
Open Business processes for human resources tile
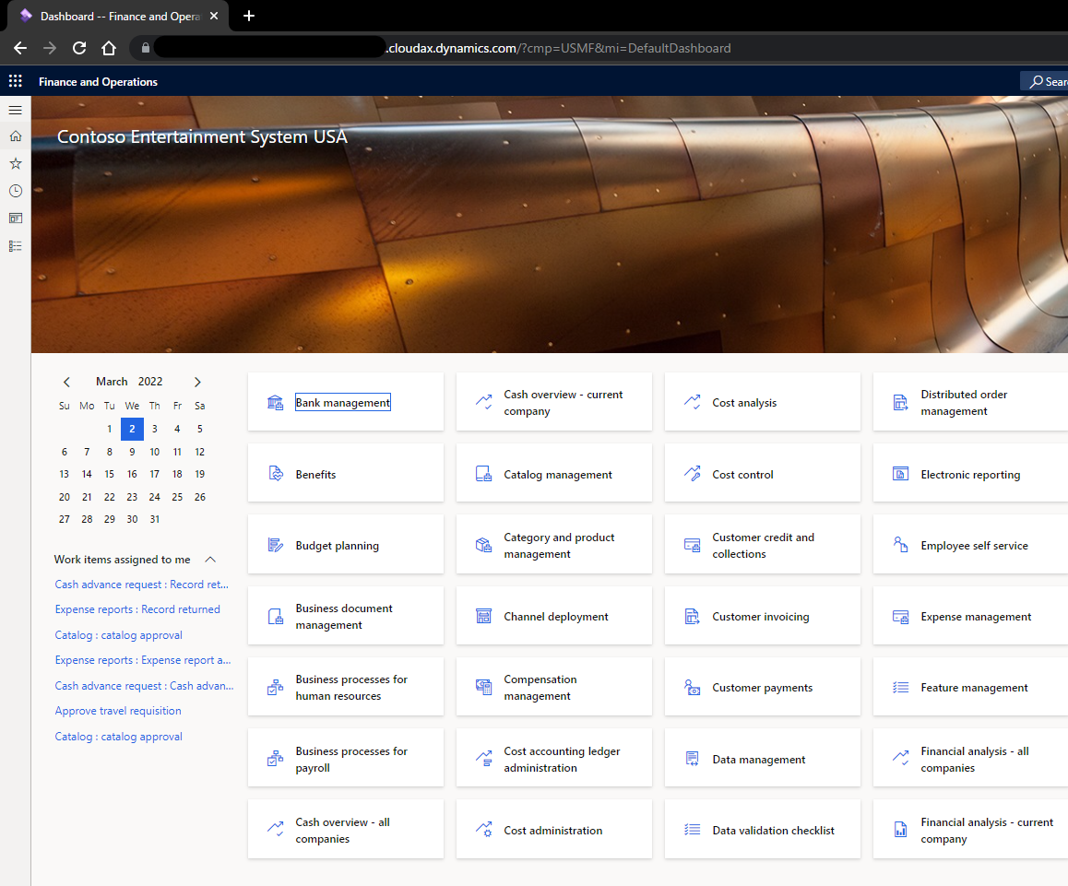[345, 687]
